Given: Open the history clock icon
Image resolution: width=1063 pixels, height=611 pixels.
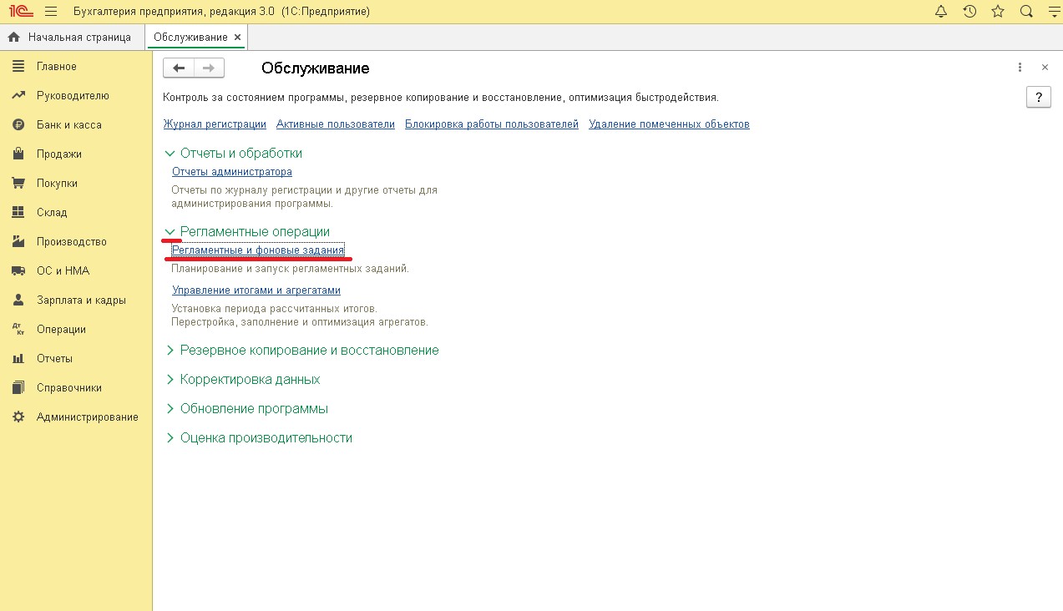Looking at the screenshot, I should (969, 12).
